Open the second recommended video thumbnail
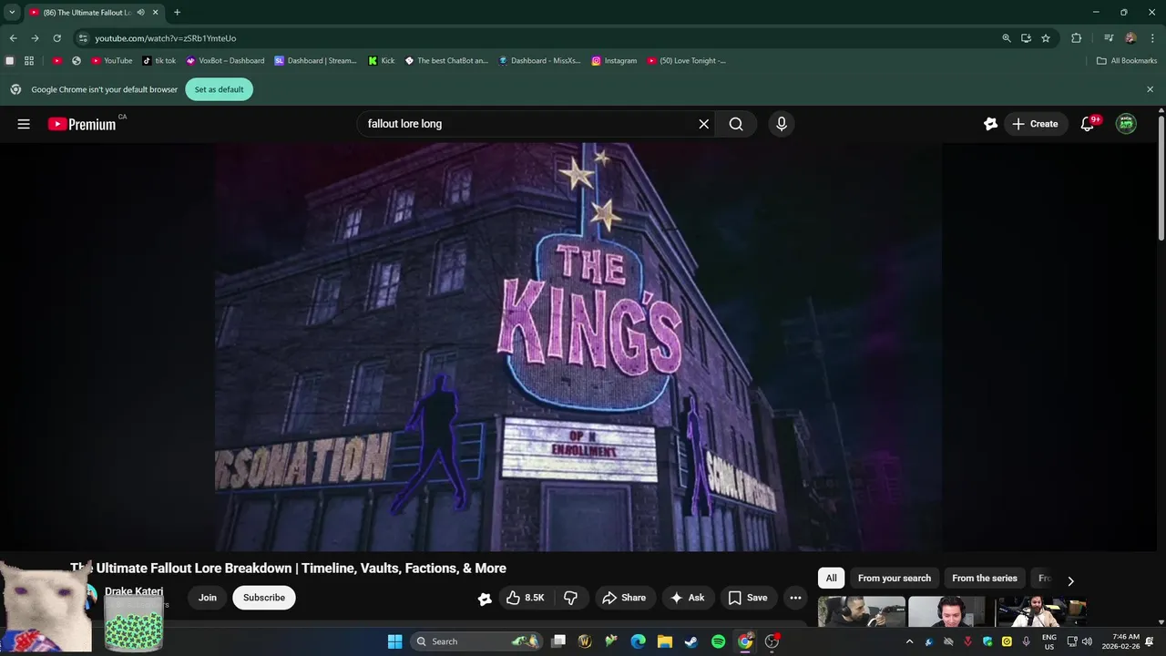The height and width of the screenshot is (656, 1166). click(x=947, y=611)
